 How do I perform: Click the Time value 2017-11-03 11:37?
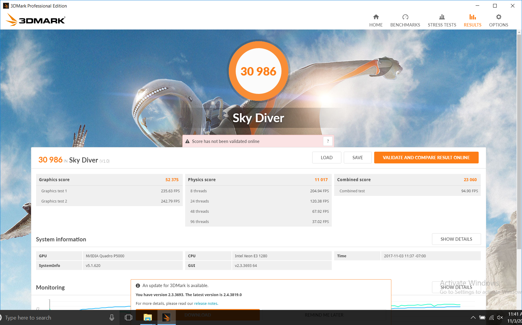(x=405, y=256)
